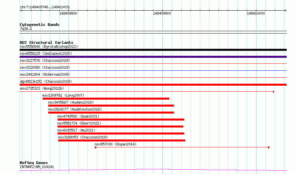The image size is (296, 174).
Task: Click the ruler's left scroll arrow
Action: [x=21, y=11]
